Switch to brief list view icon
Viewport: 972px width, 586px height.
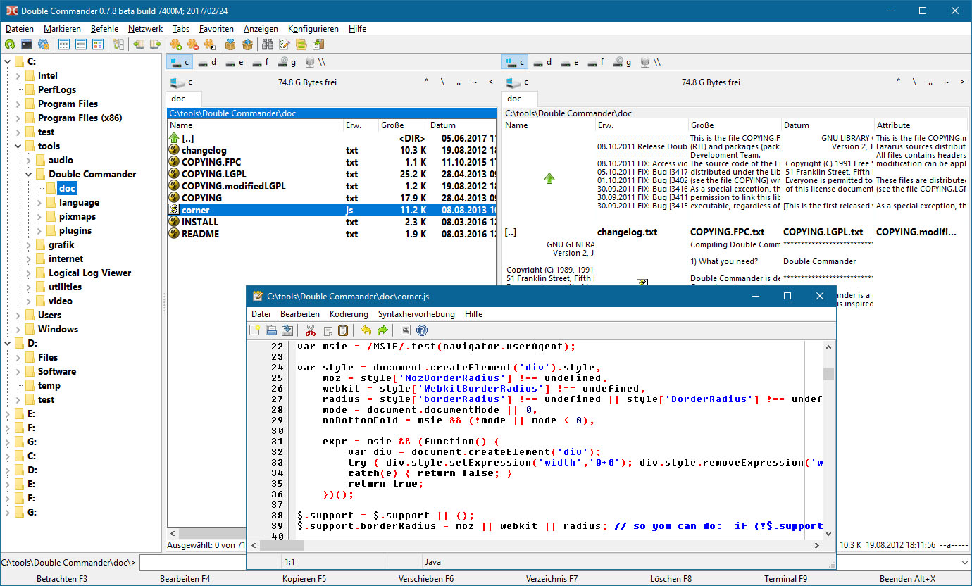[64, 44]
